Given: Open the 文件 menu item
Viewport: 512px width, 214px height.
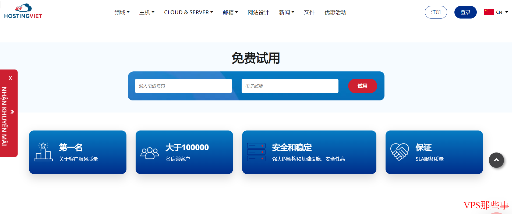Looking at the screenshot, I should click(x=309, y=12).
